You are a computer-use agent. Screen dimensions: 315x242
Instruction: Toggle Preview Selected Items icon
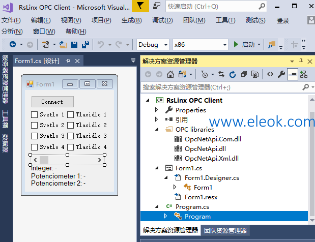(x=293, y=74)
